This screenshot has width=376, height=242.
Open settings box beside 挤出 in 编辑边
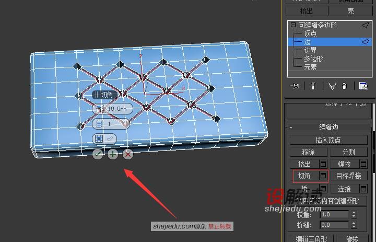click(323, 164)
